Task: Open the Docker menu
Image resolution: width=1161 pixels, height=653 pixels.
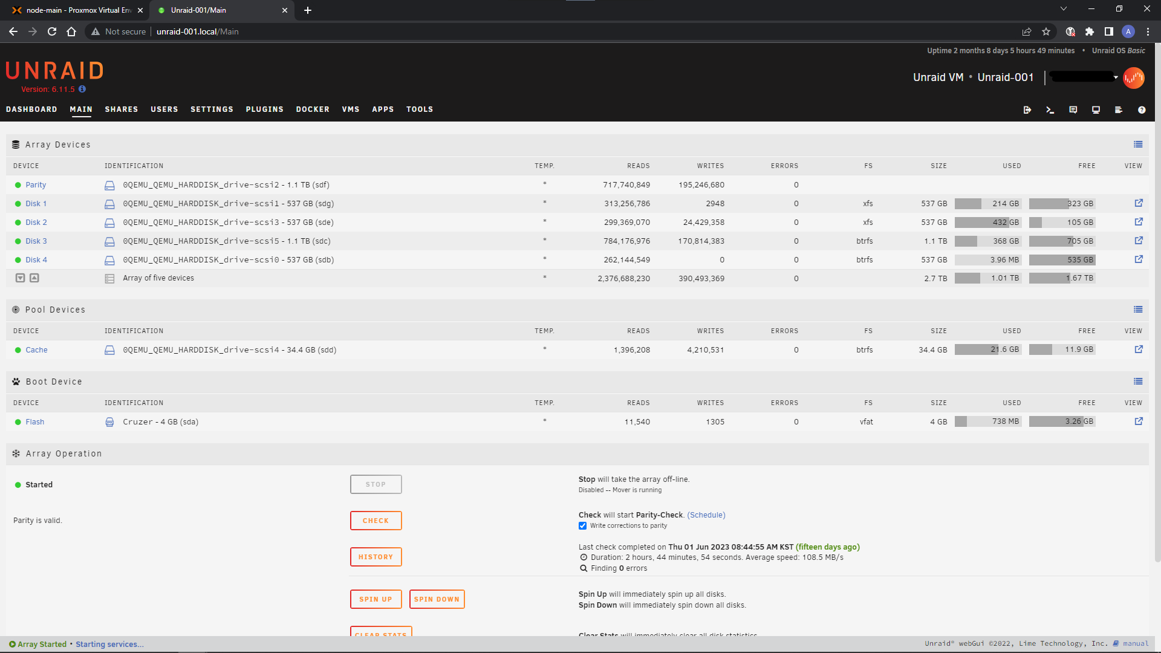Action: click(313, 109)
